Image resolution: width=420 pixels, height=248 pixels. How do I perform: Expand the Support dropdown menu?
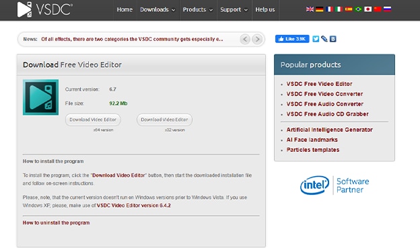click(x=234, y=9)
